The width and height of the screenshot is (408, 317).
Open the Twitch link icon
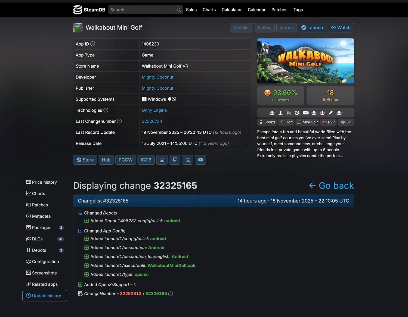175,160
